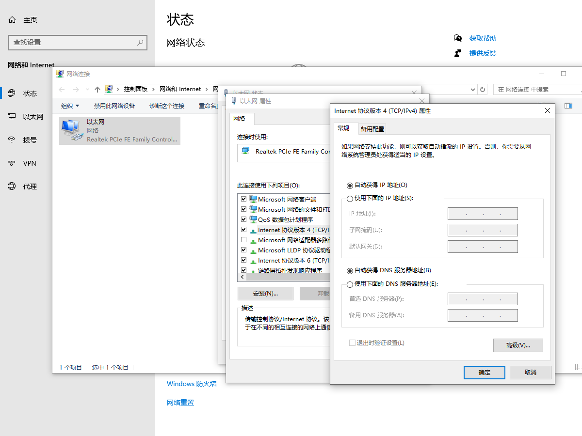Click the back arrow in 网络连接 window

click(x=62, y=89)
